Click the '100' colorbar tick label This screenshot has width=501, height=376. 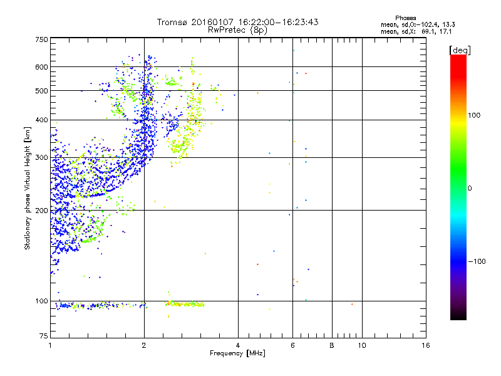pos(474,115)
